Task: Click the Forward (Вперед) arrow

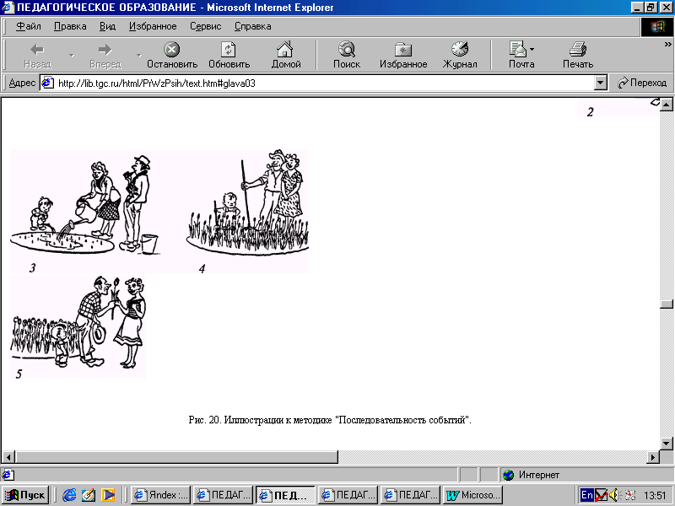Action: click(x=105, y=50)
